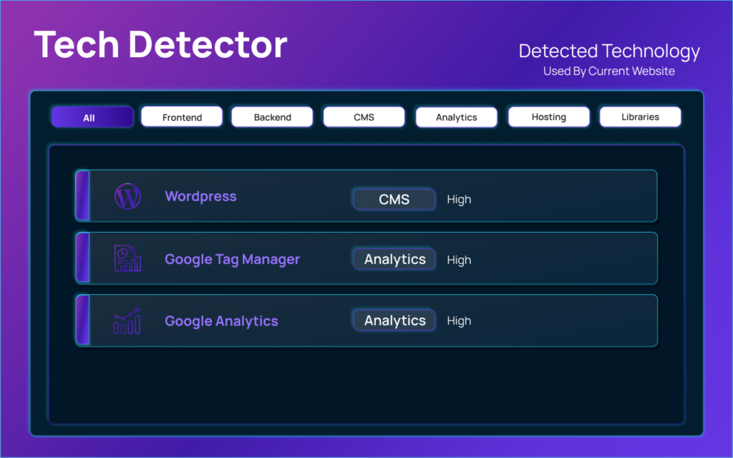Open the Analytics filter tab
The image size is (733, 458).
coord(456,117)
